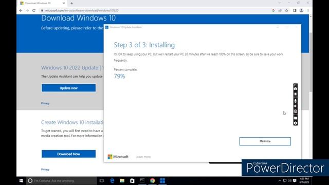This screenshot has width=329, height=185.
Task: Click the record button in recorder toolbar
Action: pos(296,94)
